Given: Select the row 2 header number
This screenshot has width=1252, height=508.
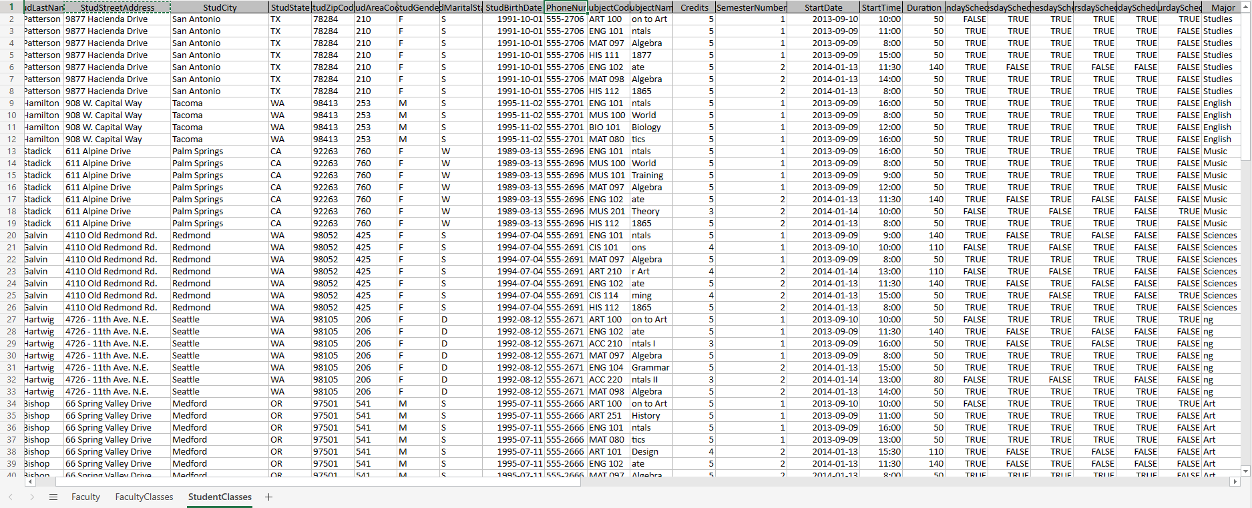Looking at the screenshot, I should [x=11, y=19].
